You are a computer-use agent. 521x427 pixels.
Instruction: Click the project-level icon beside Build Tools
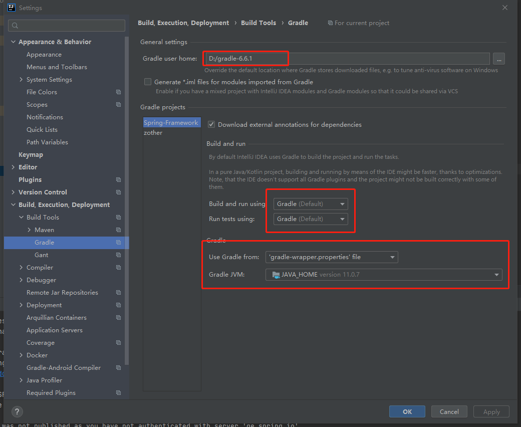point(118,218)
